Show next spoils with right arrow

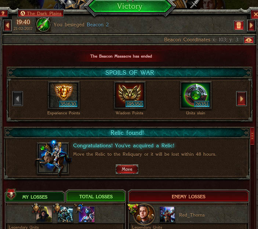[241, 99]
